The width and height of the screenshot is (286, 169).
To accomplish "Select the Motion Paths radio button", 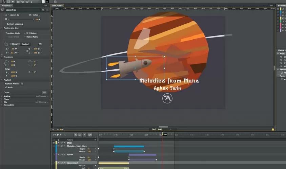I will click(x=25, y=37).
